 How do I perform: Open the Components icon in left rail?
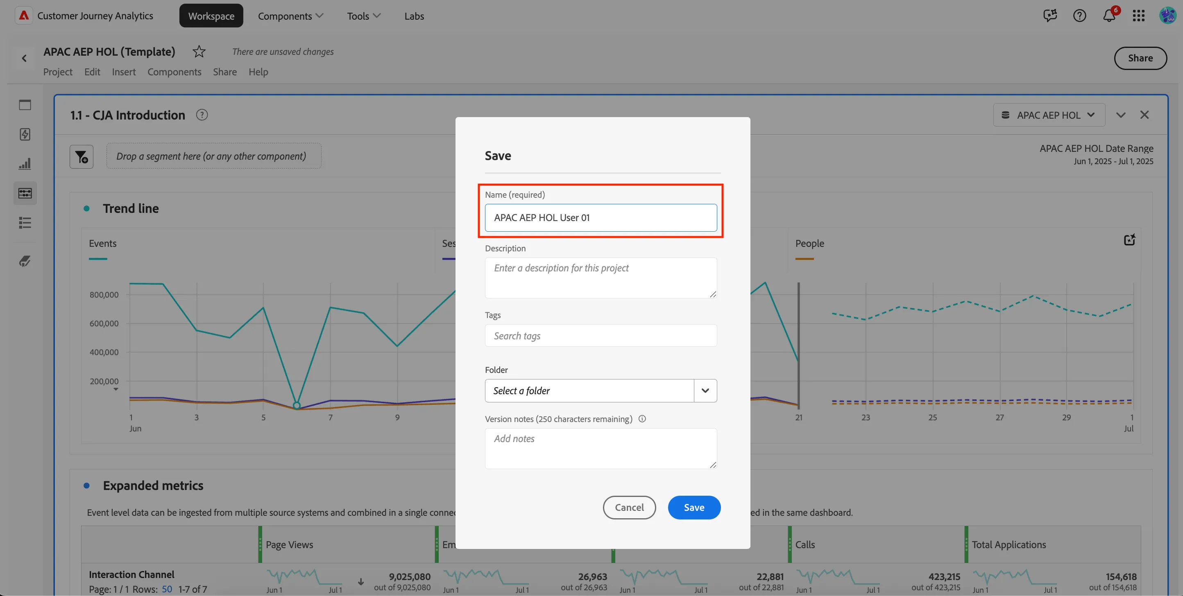point(25,193)
